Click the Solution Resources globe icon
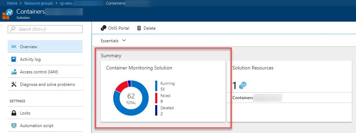This screenshot has height=133, width=356. pyautogui.click(x=243, y=85)
